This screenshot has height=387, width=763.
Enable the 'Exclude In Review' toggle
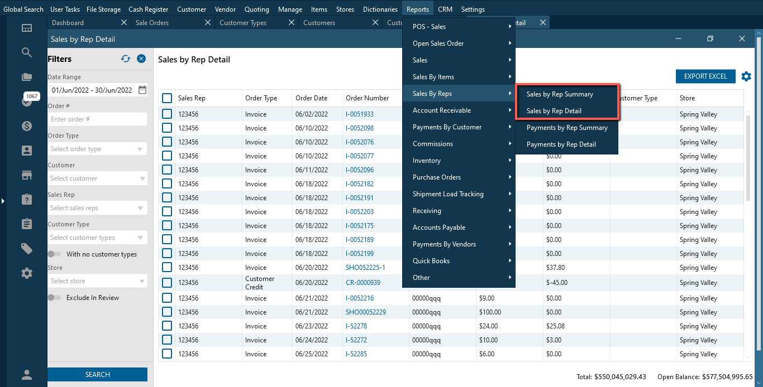click(54, 298)
